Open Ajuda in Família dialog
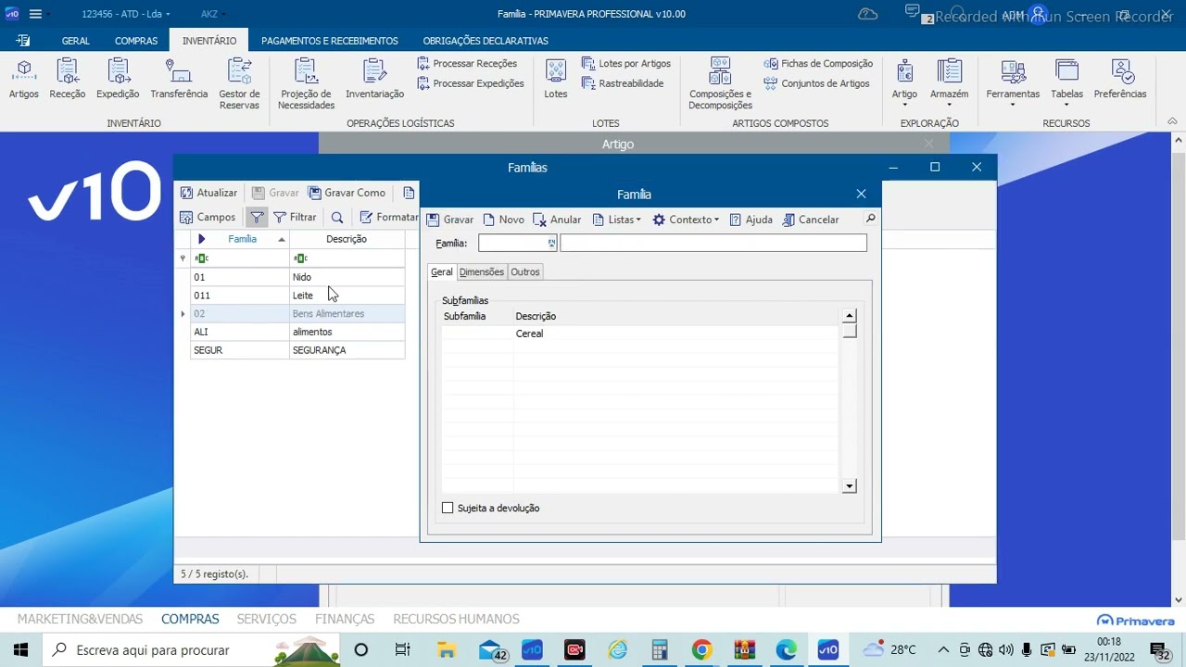1186x667 pixels. coord(751,220)
